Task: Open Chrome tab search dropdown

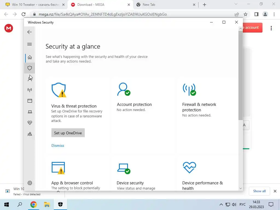Action: coord(236,4)
